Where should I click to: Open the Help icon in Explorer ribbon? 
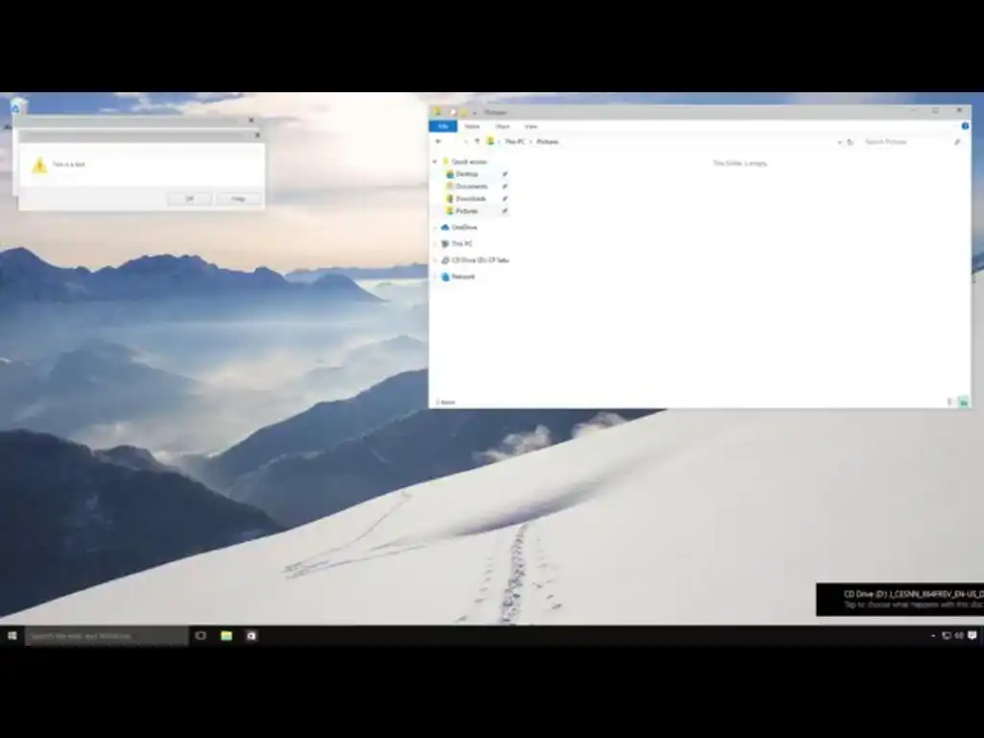(x=965, y=126)
